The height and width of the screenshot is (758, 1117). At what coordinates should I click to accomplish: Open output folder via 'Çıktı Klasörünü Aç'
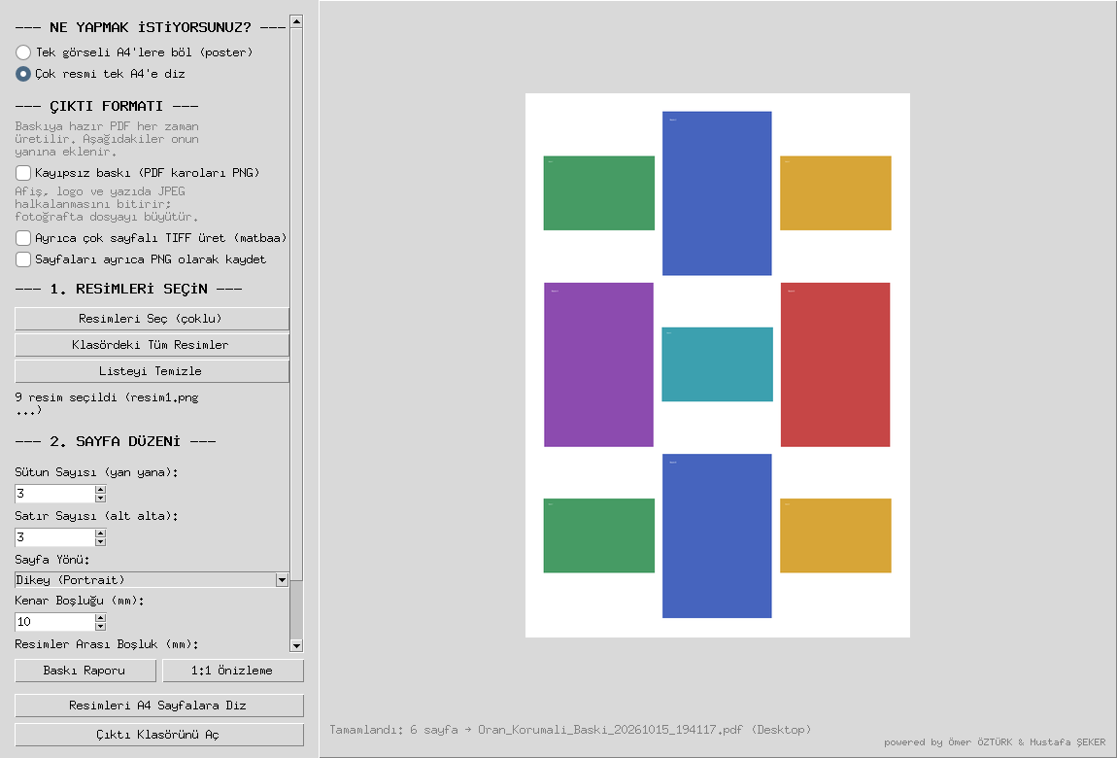point(159,735)
